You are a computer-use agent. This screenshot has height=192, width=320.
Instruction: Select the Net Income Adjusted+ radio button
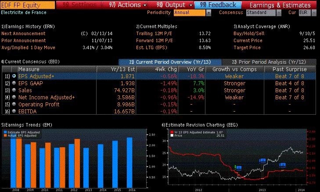click(14, 97)
